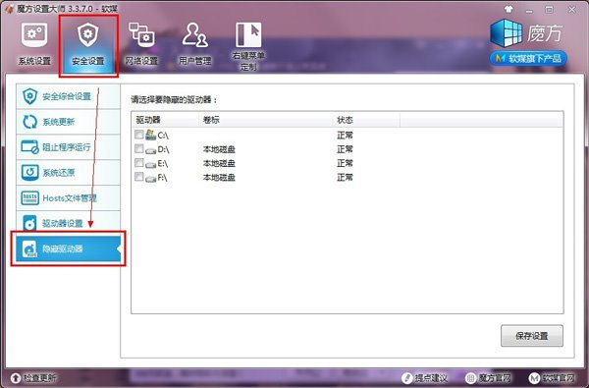Check the F:\ drive checkbox
Screen dimensions: 589x388
tap(139, 177)
